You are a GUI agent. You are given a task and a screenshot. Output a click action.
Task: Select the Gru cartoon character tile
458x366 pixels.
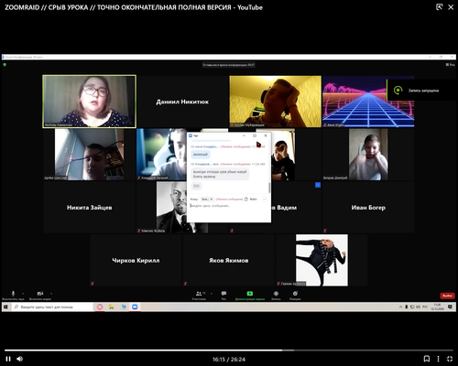pos(322,260)
